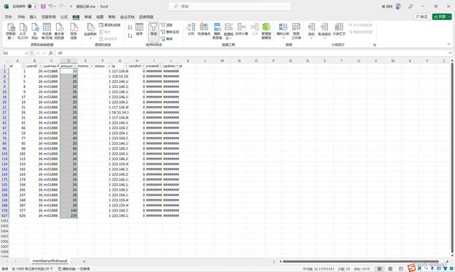Reapply the filter (重新应用)
Image resolution: width=455 pixels, height=272 pixels.
pos(170,32)
